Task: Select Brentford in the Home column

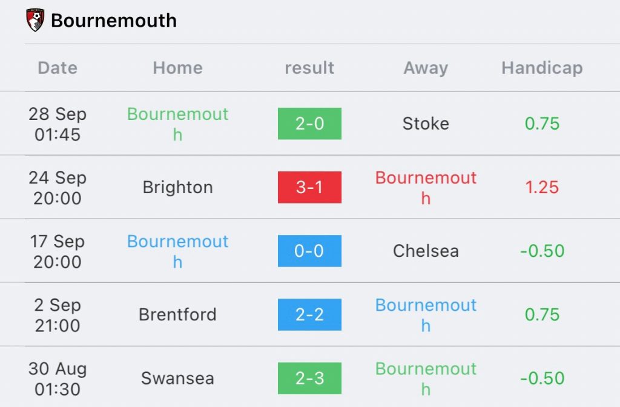Action: 177,314
